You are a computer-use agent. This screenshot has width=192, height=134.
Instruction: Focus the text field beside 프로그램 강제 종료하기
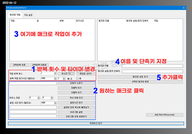33,116
